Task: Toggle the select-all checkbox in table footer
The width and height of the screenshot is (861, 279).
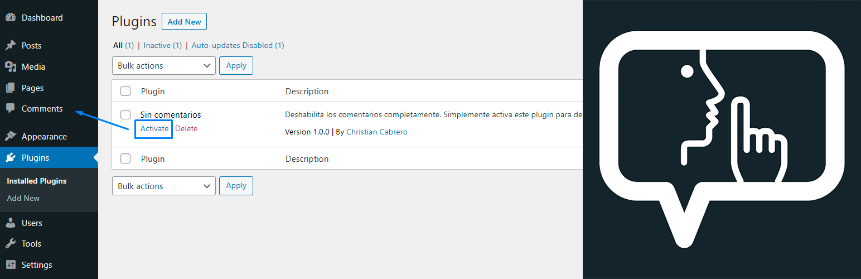Action: click(x=125, y=158)
